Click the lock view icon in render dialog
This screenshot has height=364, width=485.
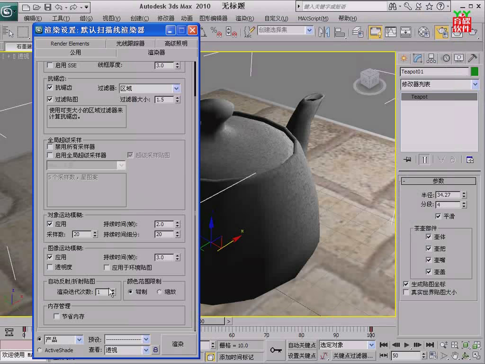coord(155,350)
